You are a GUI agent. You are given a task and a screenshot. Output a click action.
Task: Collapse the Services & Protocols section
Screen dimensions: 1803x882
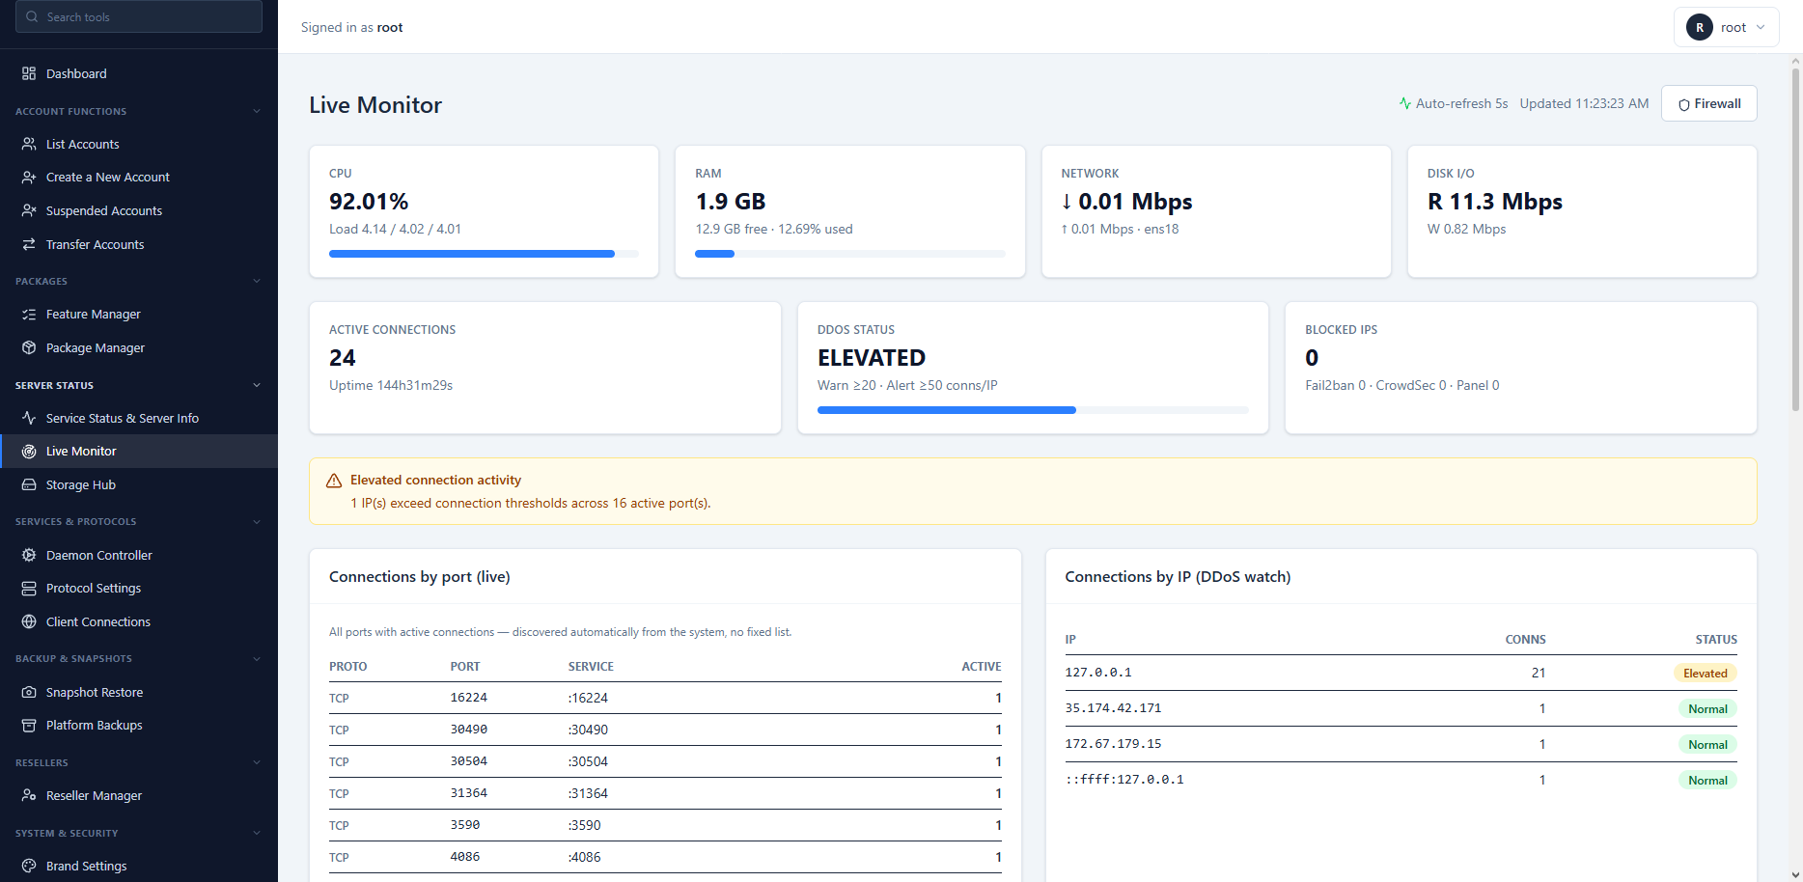(257, 521)
